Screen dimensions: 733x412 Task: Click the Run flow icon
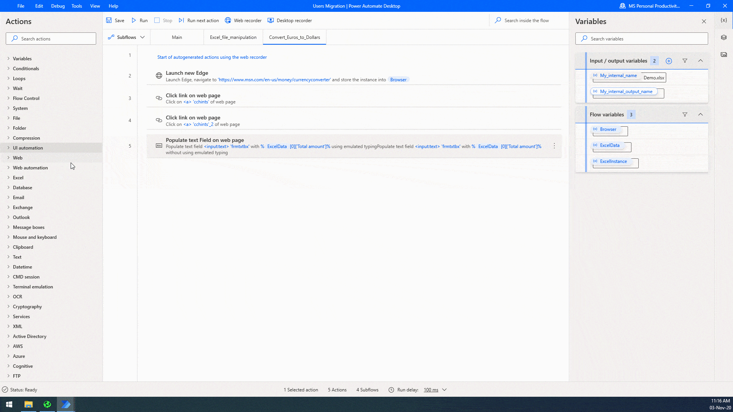(134, 20)
